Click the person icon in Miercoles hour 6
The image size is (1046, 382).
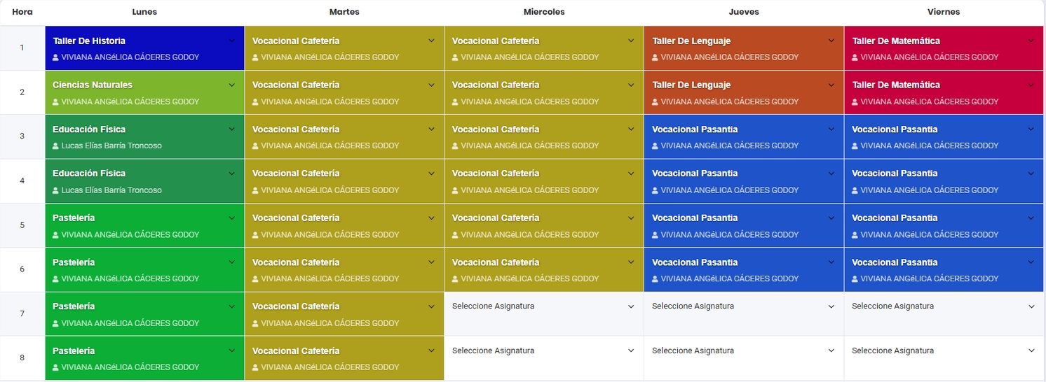[456, 279]
